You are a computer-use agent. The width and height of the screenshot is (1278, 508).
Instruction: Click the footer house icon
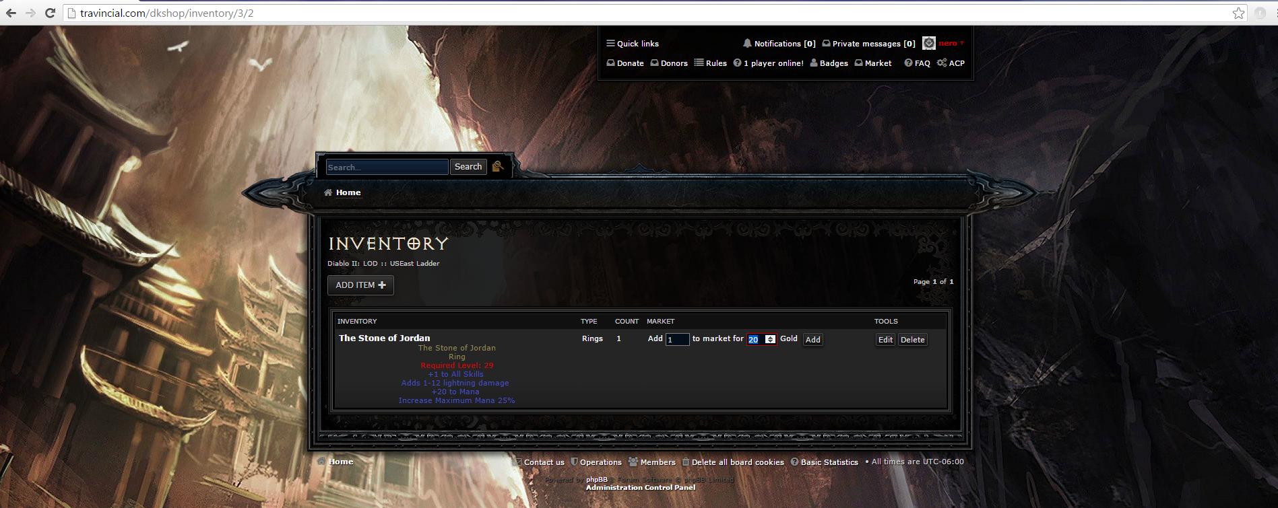(x=321, y=462)
